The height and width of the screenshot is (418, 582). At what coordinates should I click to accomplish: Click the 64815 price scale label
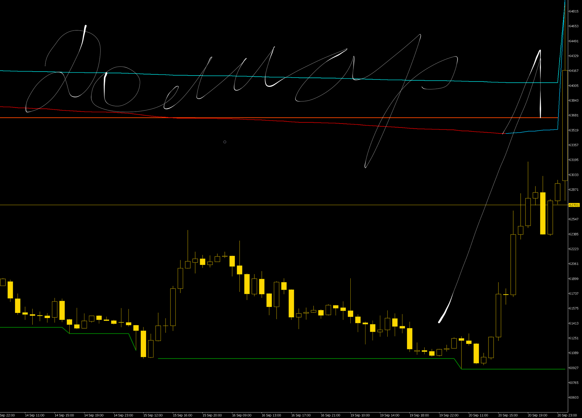pyautogui.click(x=574, y=11)
